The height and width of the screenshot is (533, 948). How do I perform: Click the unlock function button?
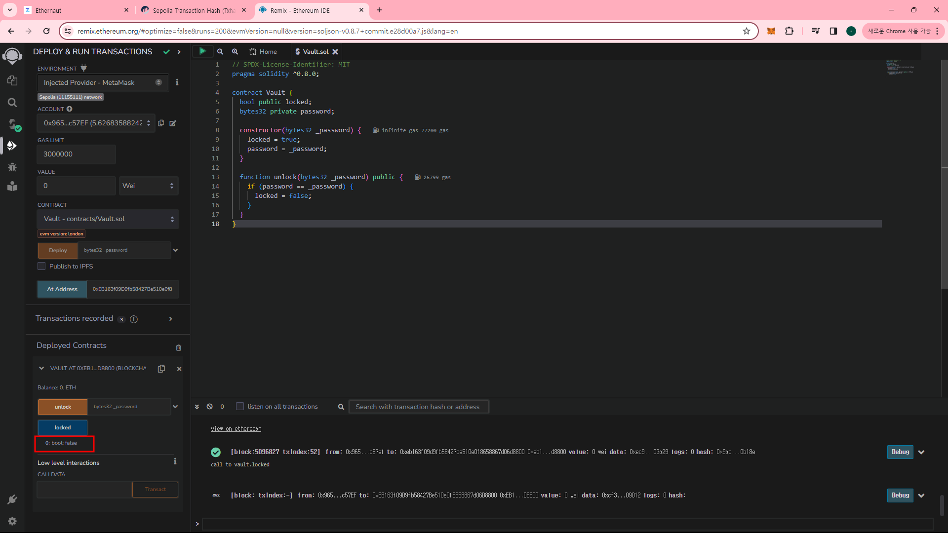click(63, 407)
